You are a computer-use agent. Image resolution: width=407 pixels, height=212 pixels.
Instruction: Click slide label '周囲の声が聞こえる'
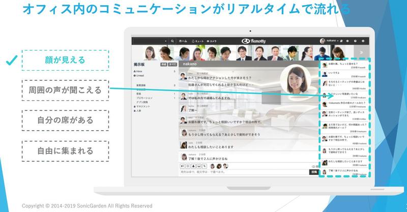[x=65, y=90]
